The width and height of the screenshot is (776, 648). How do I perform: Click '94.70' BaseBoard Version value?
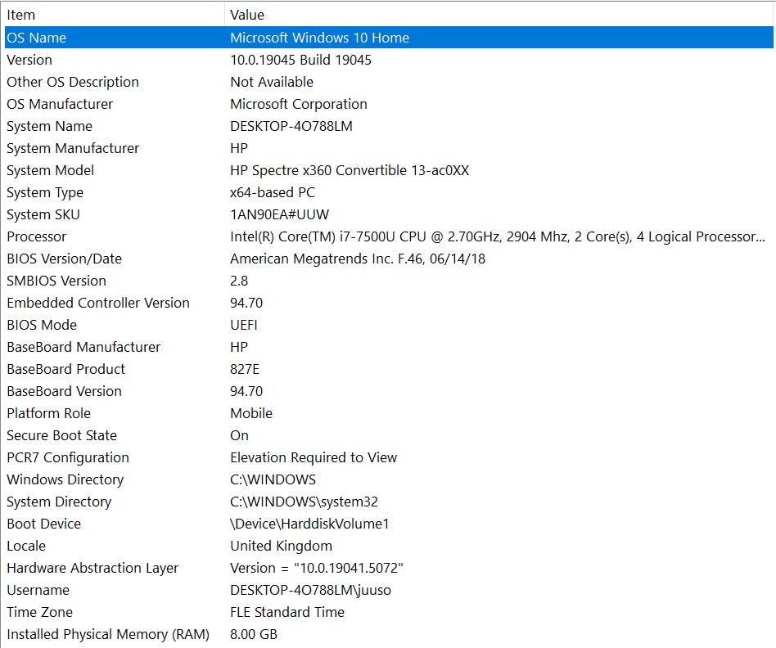246,391
